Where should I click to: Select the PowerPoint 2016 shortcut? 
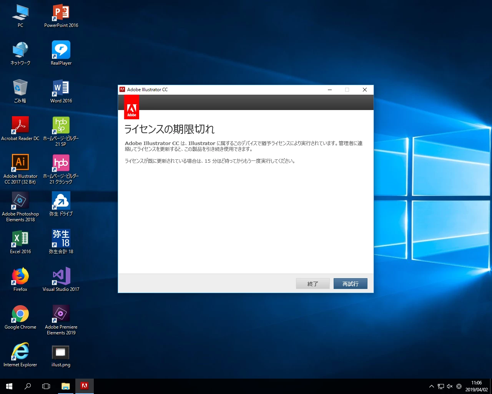pyautogui.click(x=61, y=15)
